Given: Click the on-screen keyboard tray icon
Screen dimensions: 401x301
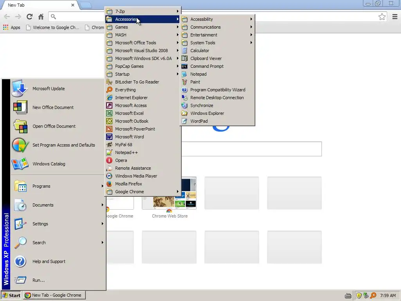Looking at the screenshot, I should pyautogui.click(x=348, y=296).
